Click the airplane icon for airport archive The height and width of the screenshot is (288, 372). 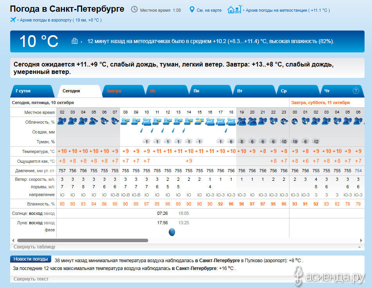(x=13, y=20)
